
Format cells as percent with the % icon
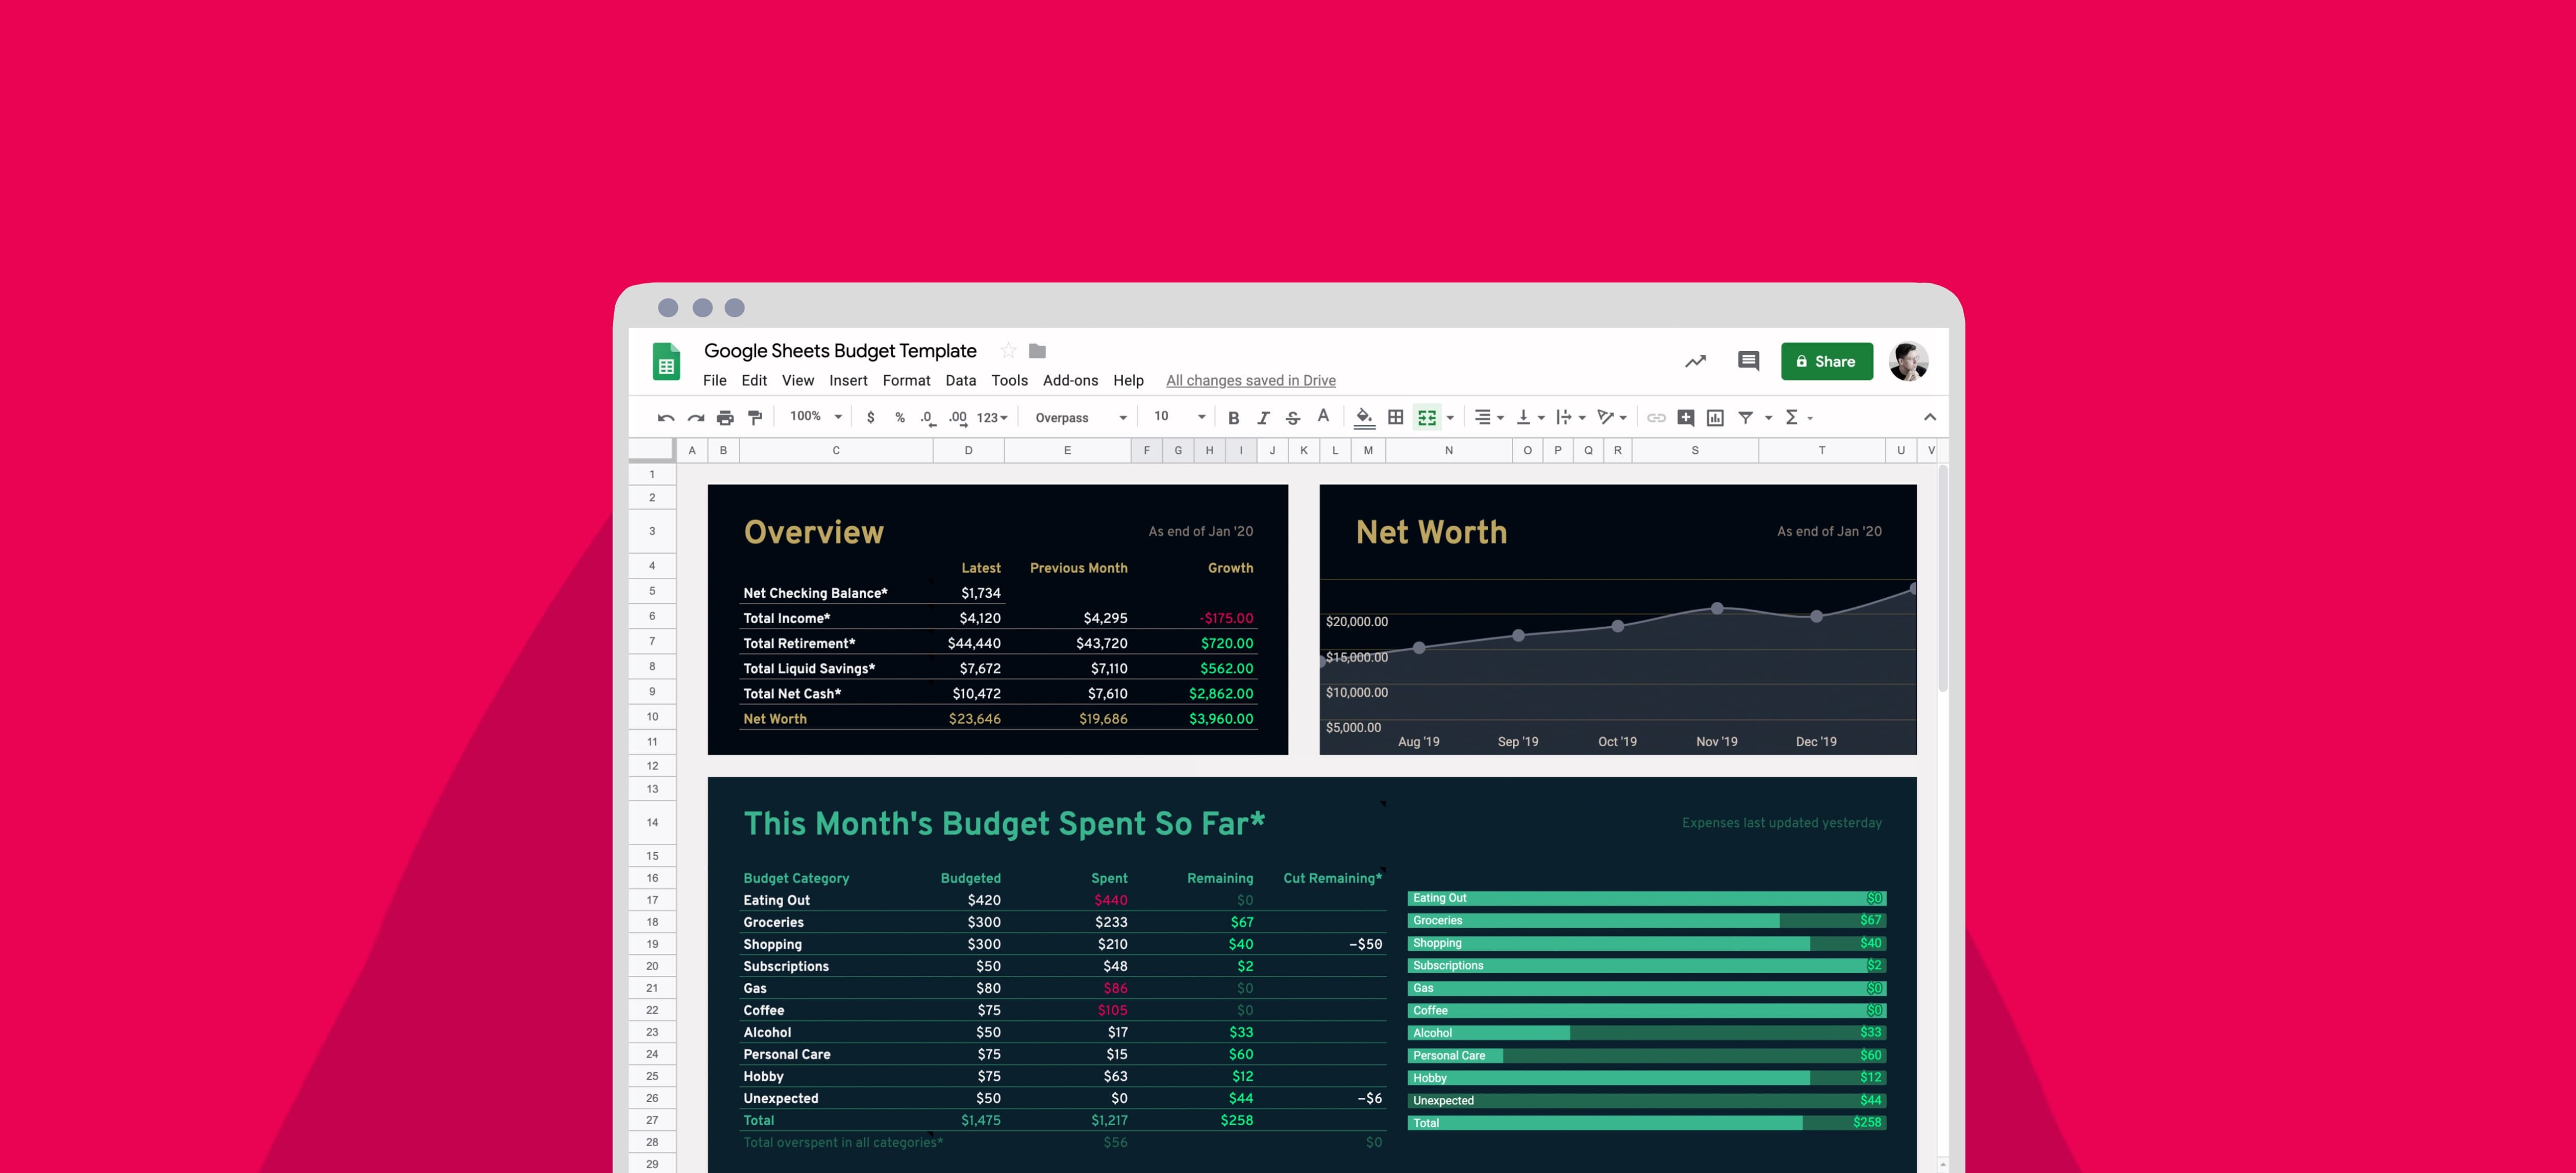tap(900, 418)
